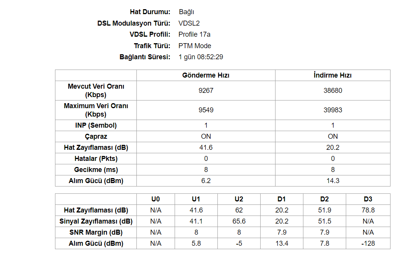Select the upload line attenuation 41.6 in the first table
The width and height of the screenshot is (410, 253).
[206, 148]
